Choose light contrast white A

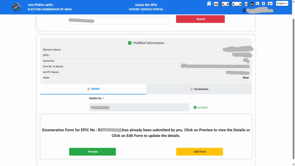246,4
